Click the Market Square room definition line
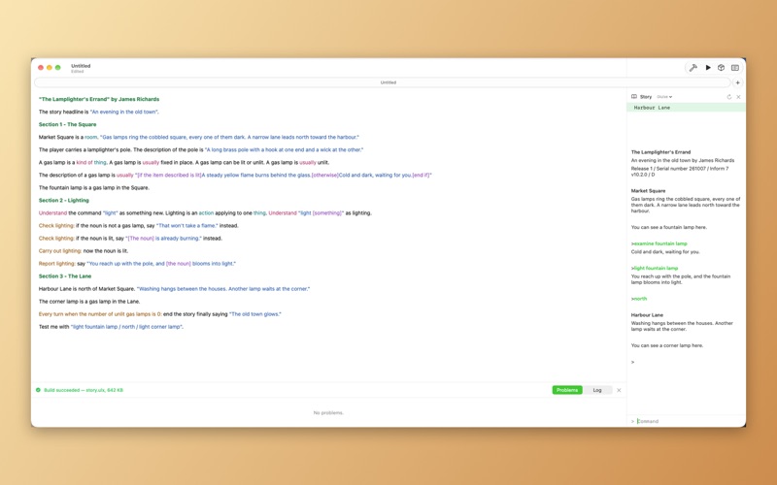 click(x=199, y=137)
